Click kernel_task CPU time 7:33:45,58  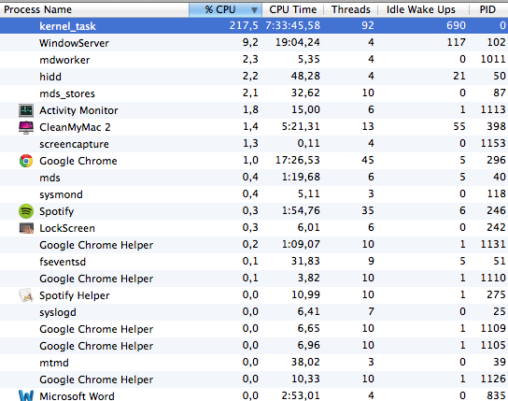click(292, 25)
